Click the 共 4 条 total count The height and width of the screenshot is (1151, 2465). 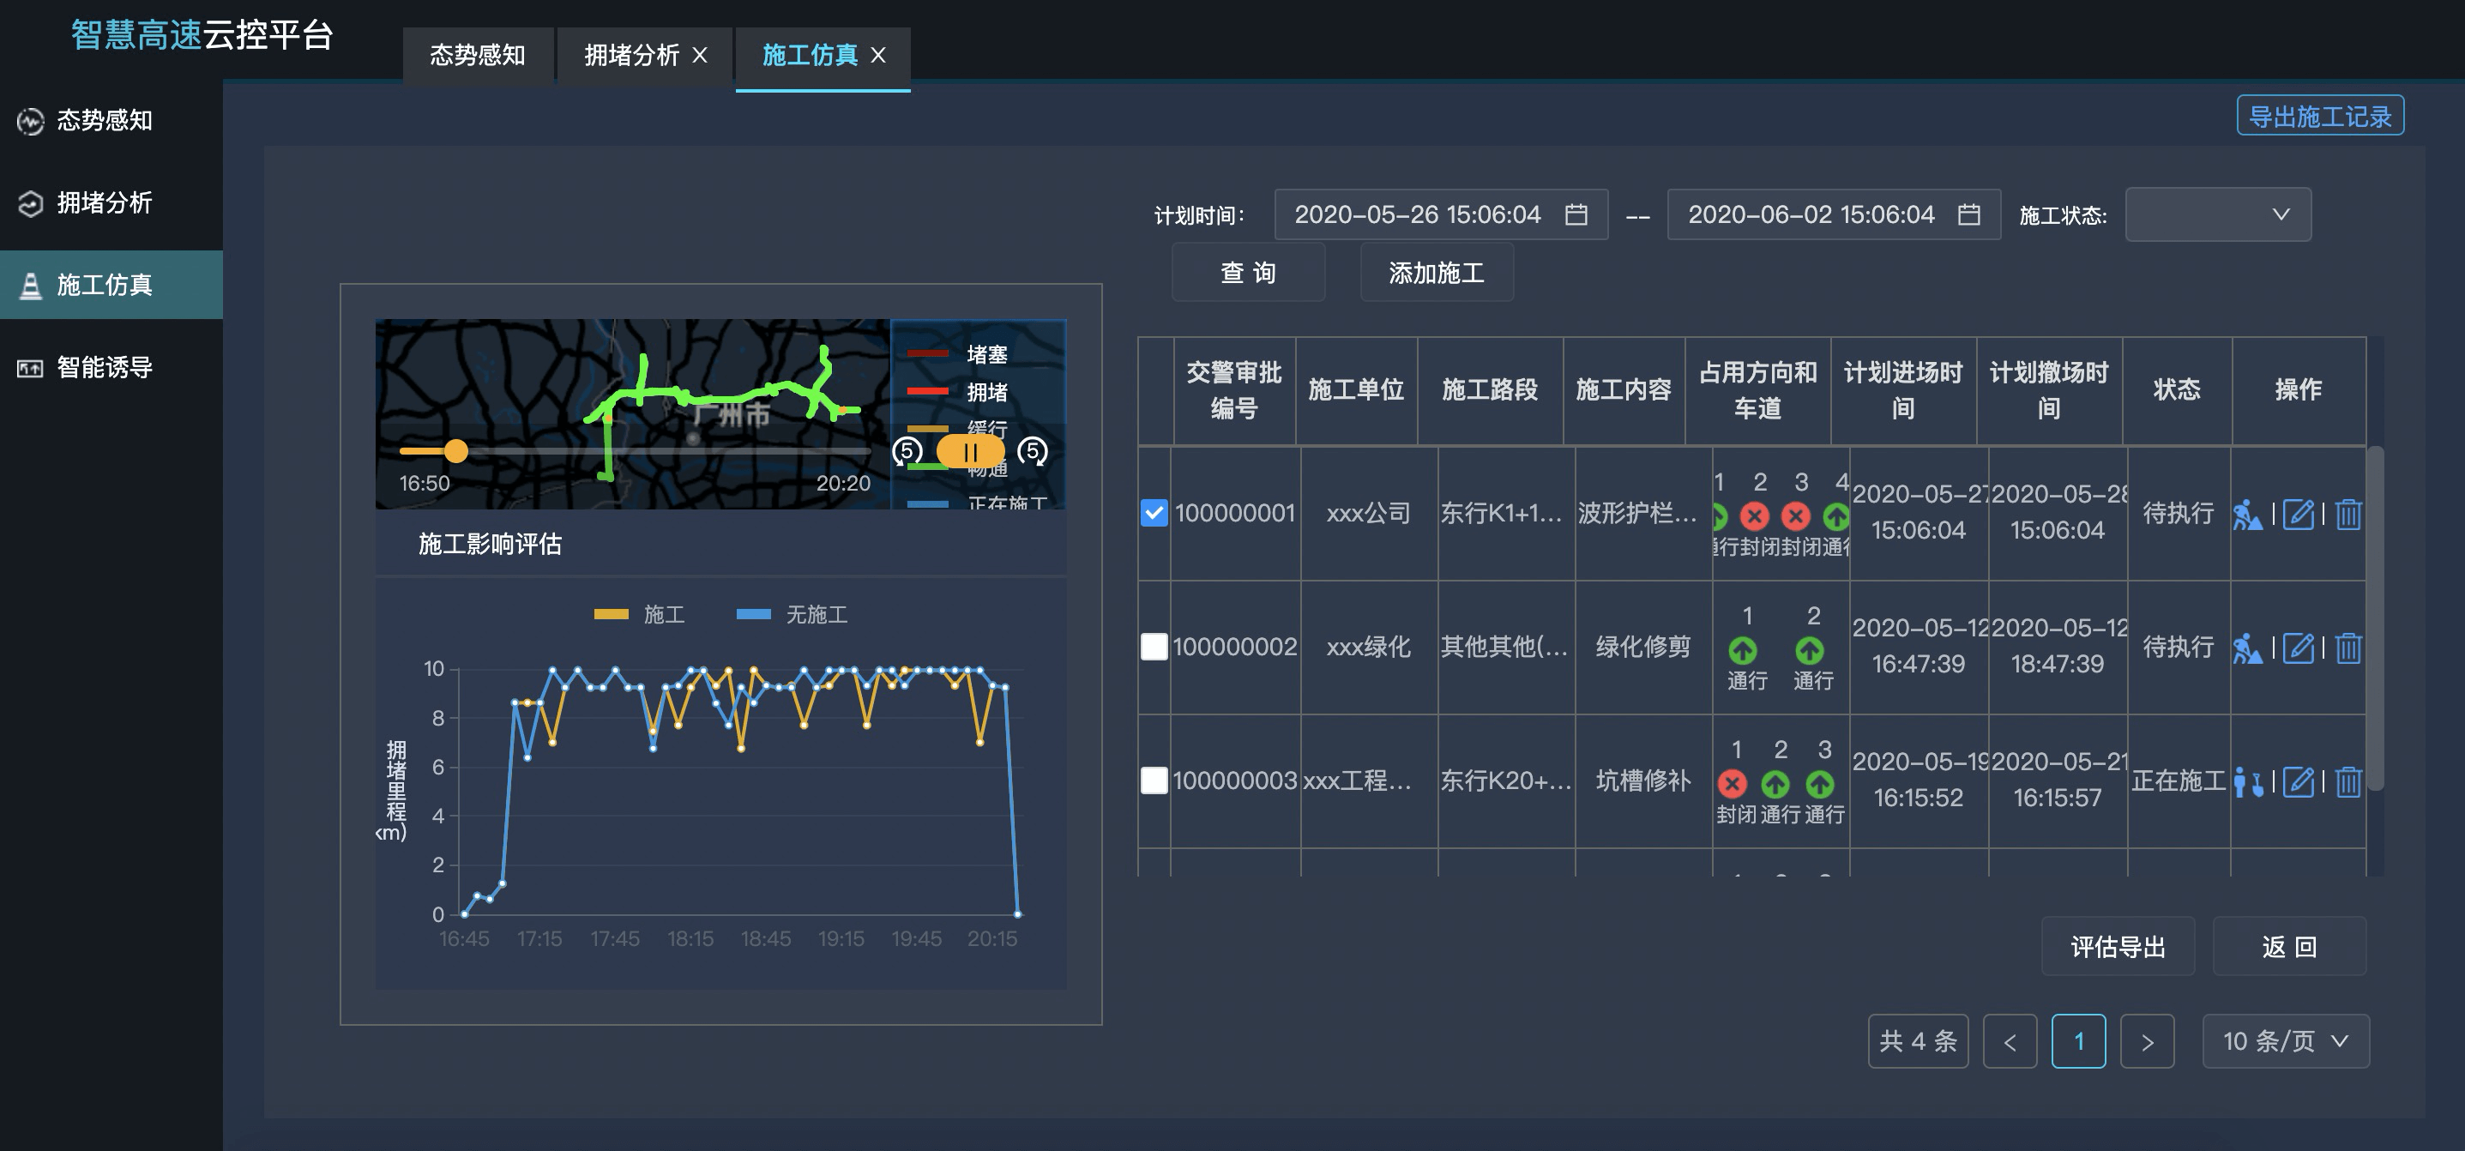(1918, 1041)
